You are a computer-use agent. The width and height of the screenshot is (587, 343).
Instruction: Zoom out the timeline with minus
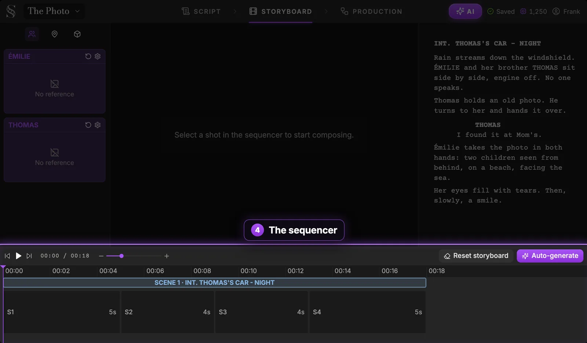(x=101, y=256)
